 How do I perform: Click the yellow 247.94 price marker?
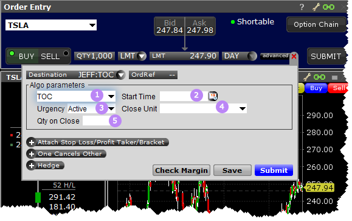tap(320, 188)
